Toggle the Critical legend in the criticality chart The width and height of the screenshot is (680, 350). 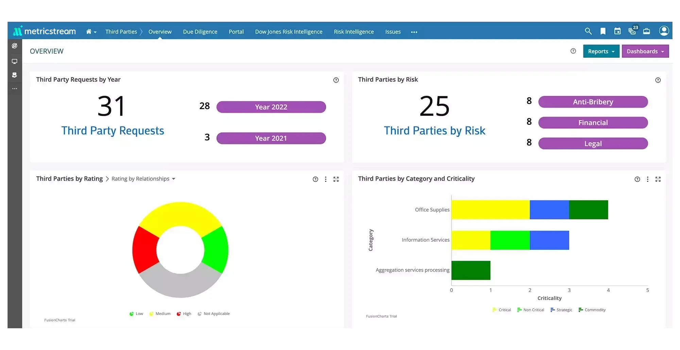502,310
